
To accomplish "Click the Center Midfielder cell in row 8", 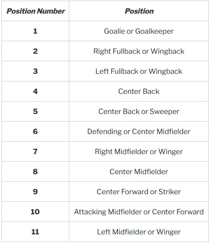I will [139, 172].
